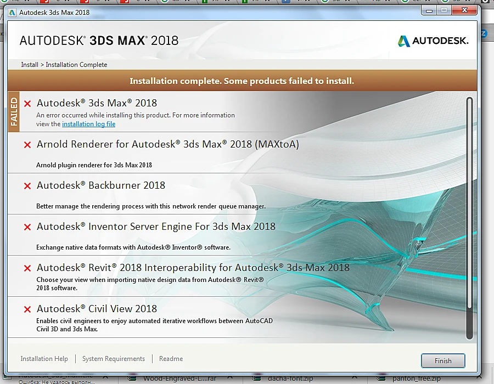Click 'Exchange native data formats' description text

click(133, 247)
